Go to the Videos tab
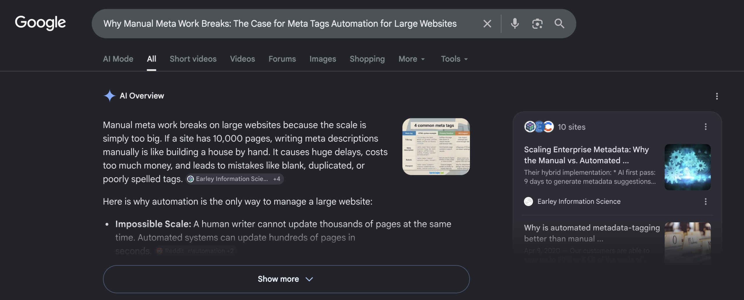 [242, 59]
